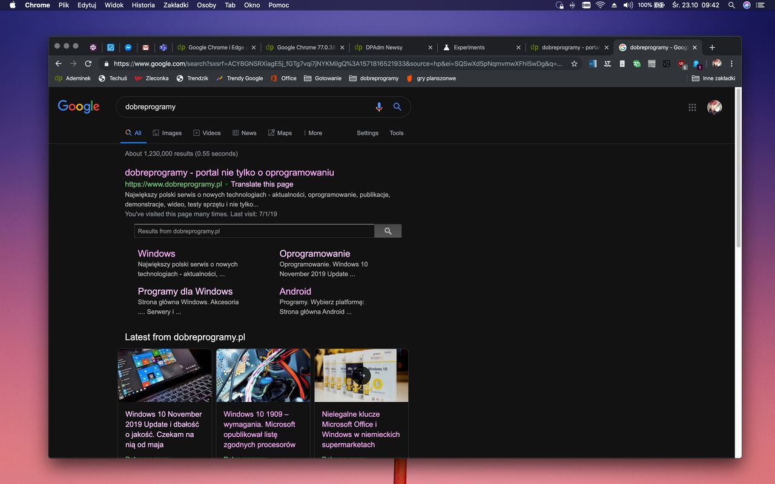Open macOS Spotlight search in menu bar
The image size is (775, 484).
coord(731,5)
